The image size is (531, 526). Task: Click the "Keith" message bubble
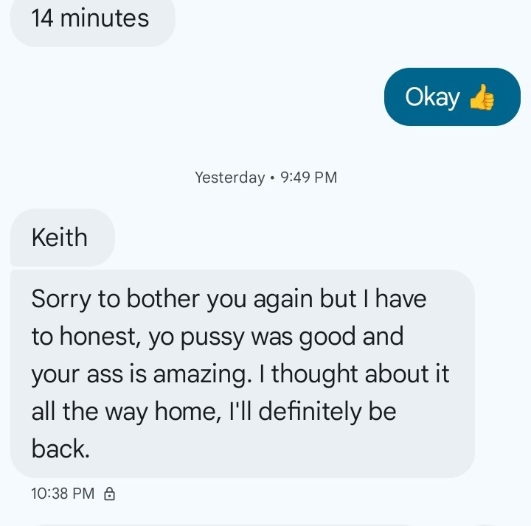tap(60, 237)
